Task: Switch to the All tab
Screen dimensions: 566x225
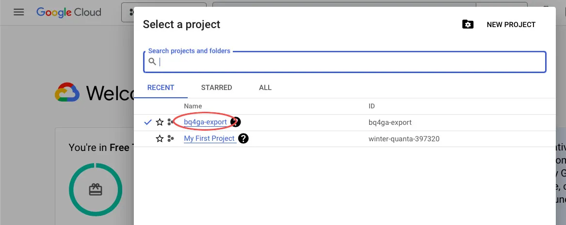Action: [x=265, y=88]
